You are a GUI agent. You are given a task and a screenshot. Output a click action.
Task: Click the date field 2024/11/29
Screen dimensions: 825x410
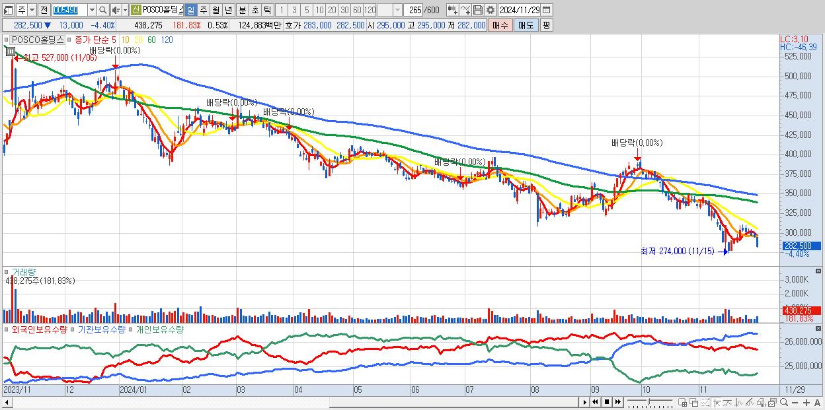pyautogui.click(x=520, y=10)
